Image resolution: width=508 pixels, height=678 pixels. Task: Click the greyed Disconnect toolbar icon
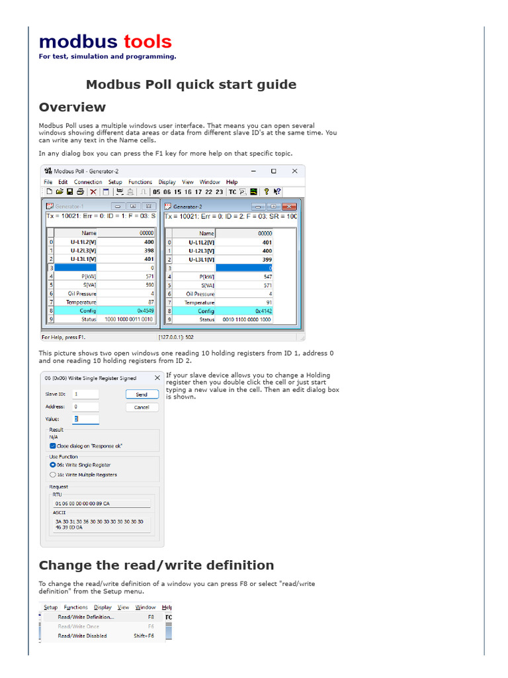pos(130,192)
